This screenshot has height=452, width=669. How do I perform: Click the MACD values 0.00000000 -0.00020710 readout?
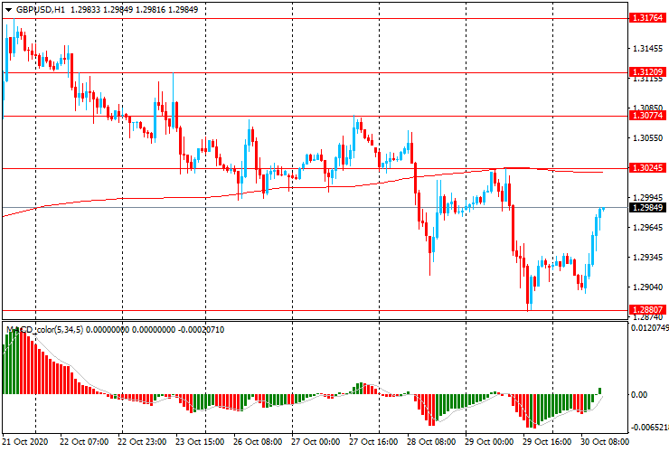tap(155, 329)
